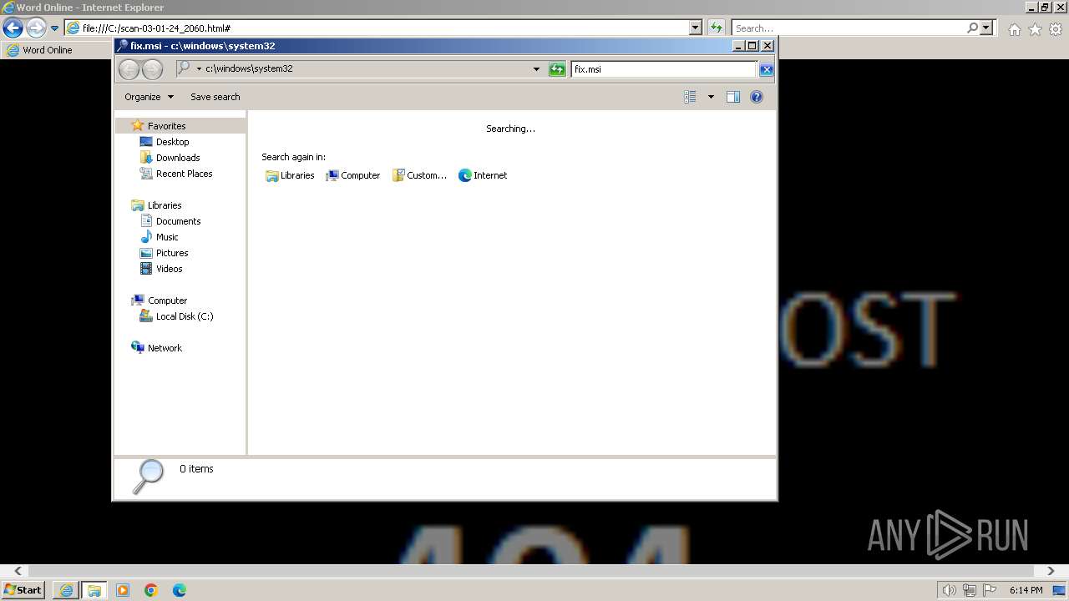Click Save search button

pos(215,97)
